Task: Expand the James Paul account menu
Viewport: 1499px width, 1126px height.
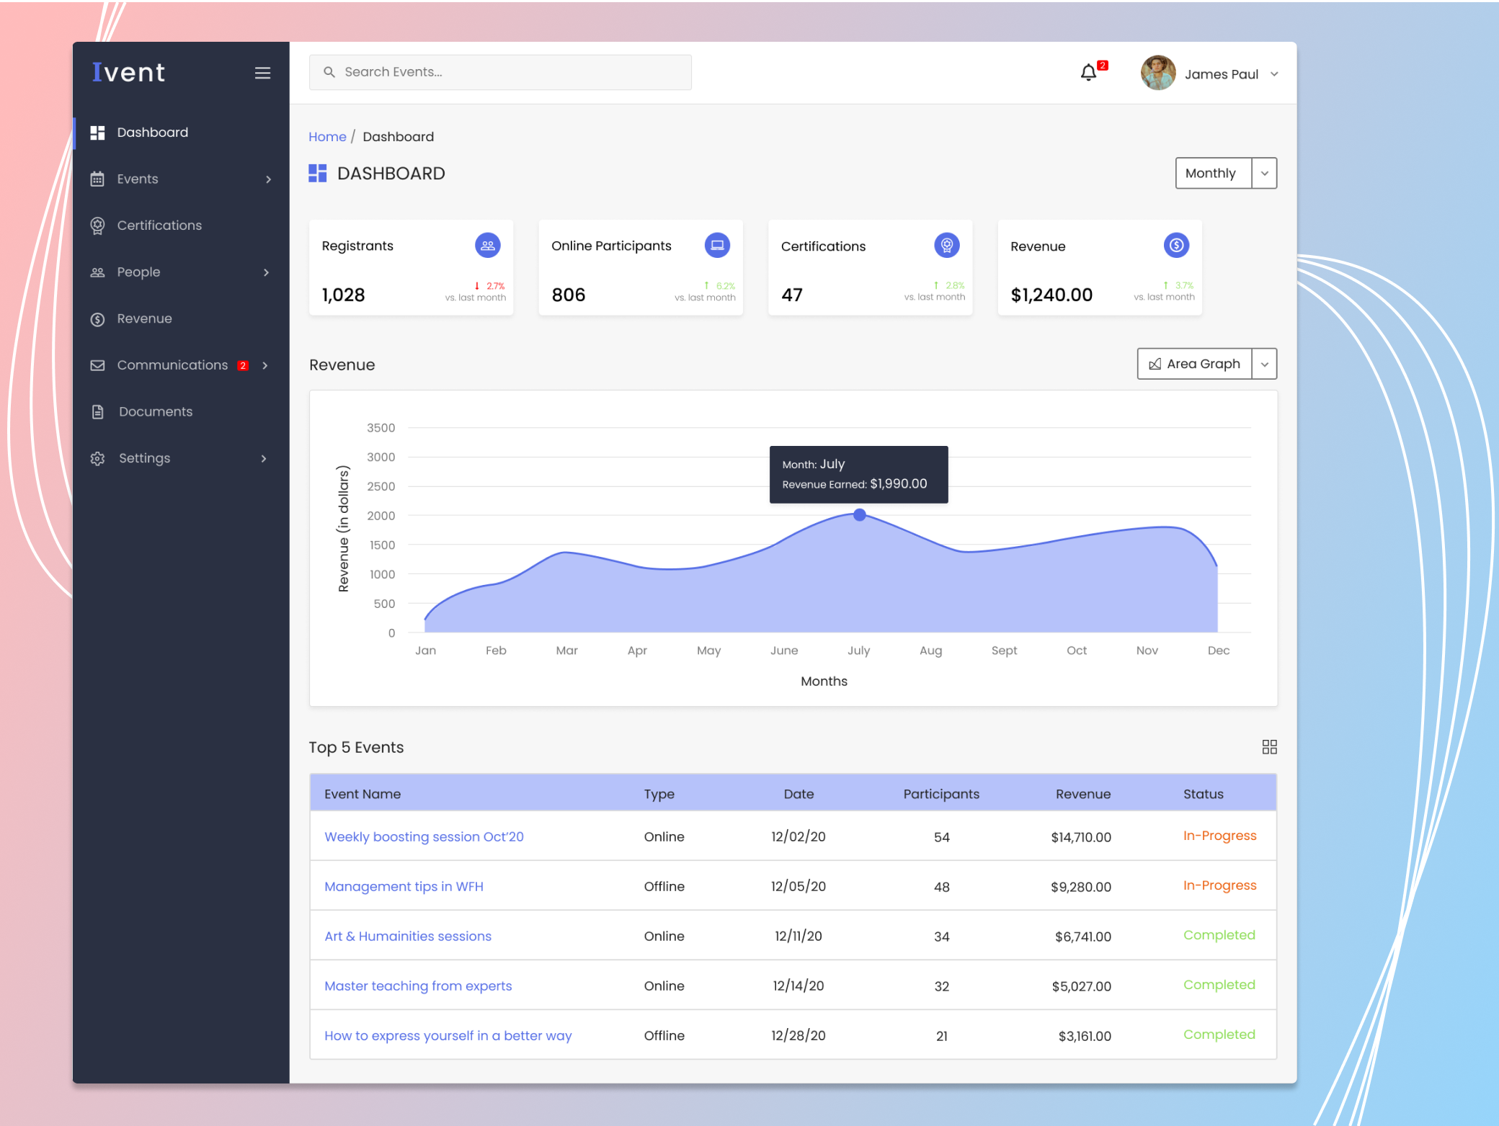Action: click(x=1274, y=73)
